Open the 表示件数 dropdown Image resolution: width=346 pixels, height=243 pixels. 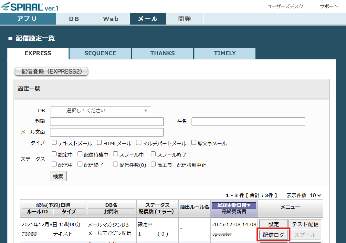point(315,195)
